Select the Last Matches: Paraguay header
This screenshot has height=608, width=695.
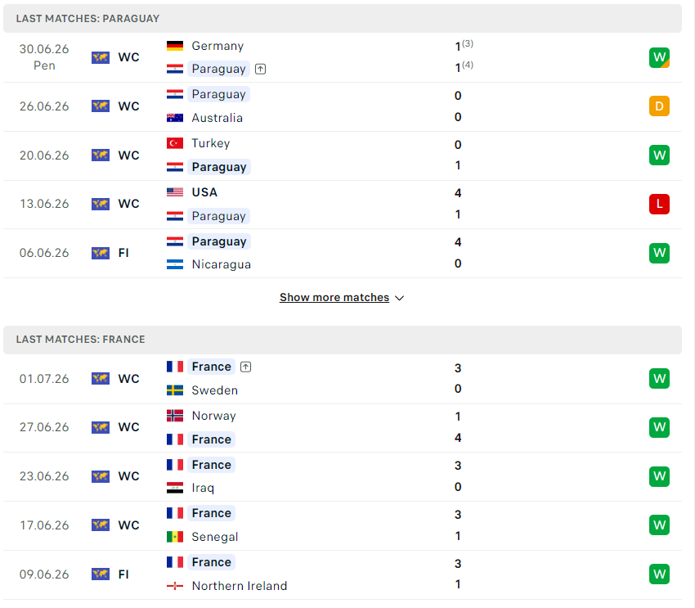pos(342,19)
